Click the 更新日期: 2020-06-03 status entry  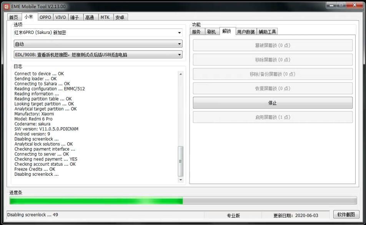296,215
